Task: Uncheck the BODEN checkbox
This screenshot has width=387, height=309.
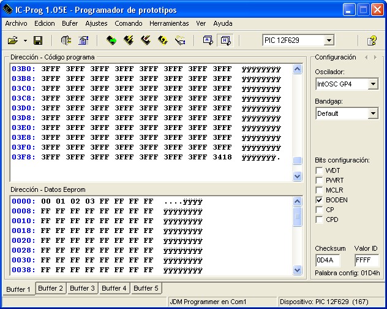Action: [319, 200]
